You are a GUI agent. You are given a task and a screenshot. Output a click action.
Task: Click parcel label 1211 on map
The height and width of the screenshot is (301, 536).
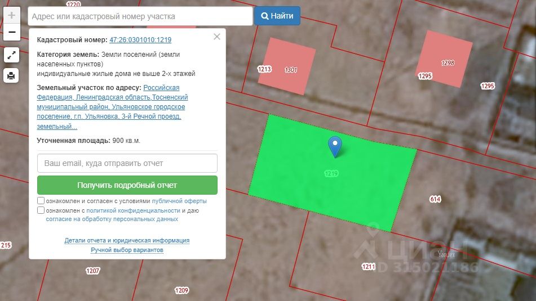click(369, 267)
